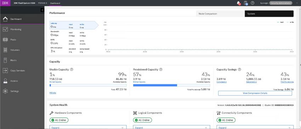Open the Stored Capacity link
Image resolution: width=301 pixels, height=129 pixels.
click(x=55, y=82)
